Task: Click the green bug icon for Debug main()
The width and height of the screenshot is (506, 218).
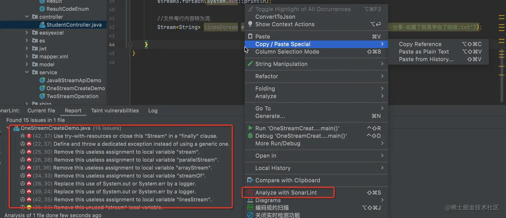Action: click(x=250, y=136)
